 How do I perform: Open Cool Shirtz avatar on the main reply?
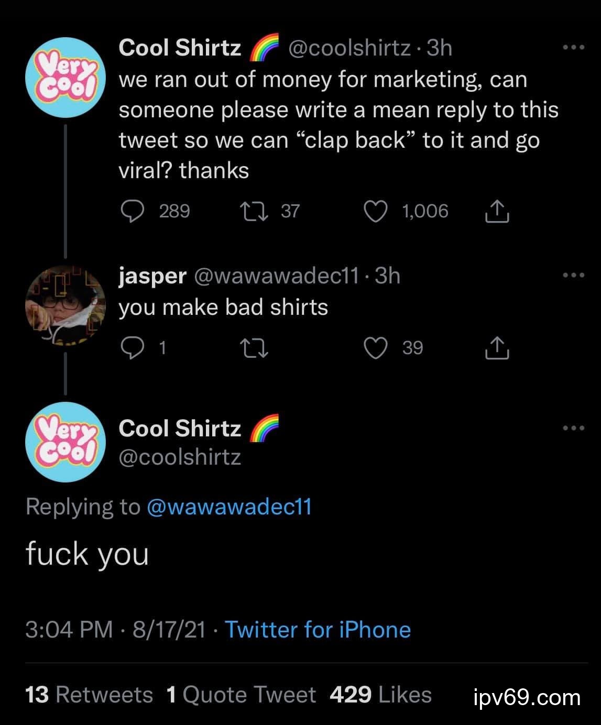pos(65,442)
